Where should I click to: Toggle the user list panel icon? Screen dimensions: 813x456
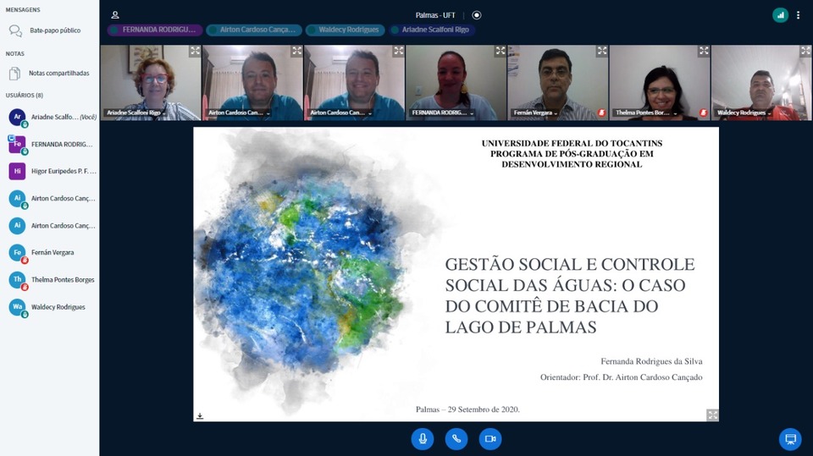click(x=115, y=15)
